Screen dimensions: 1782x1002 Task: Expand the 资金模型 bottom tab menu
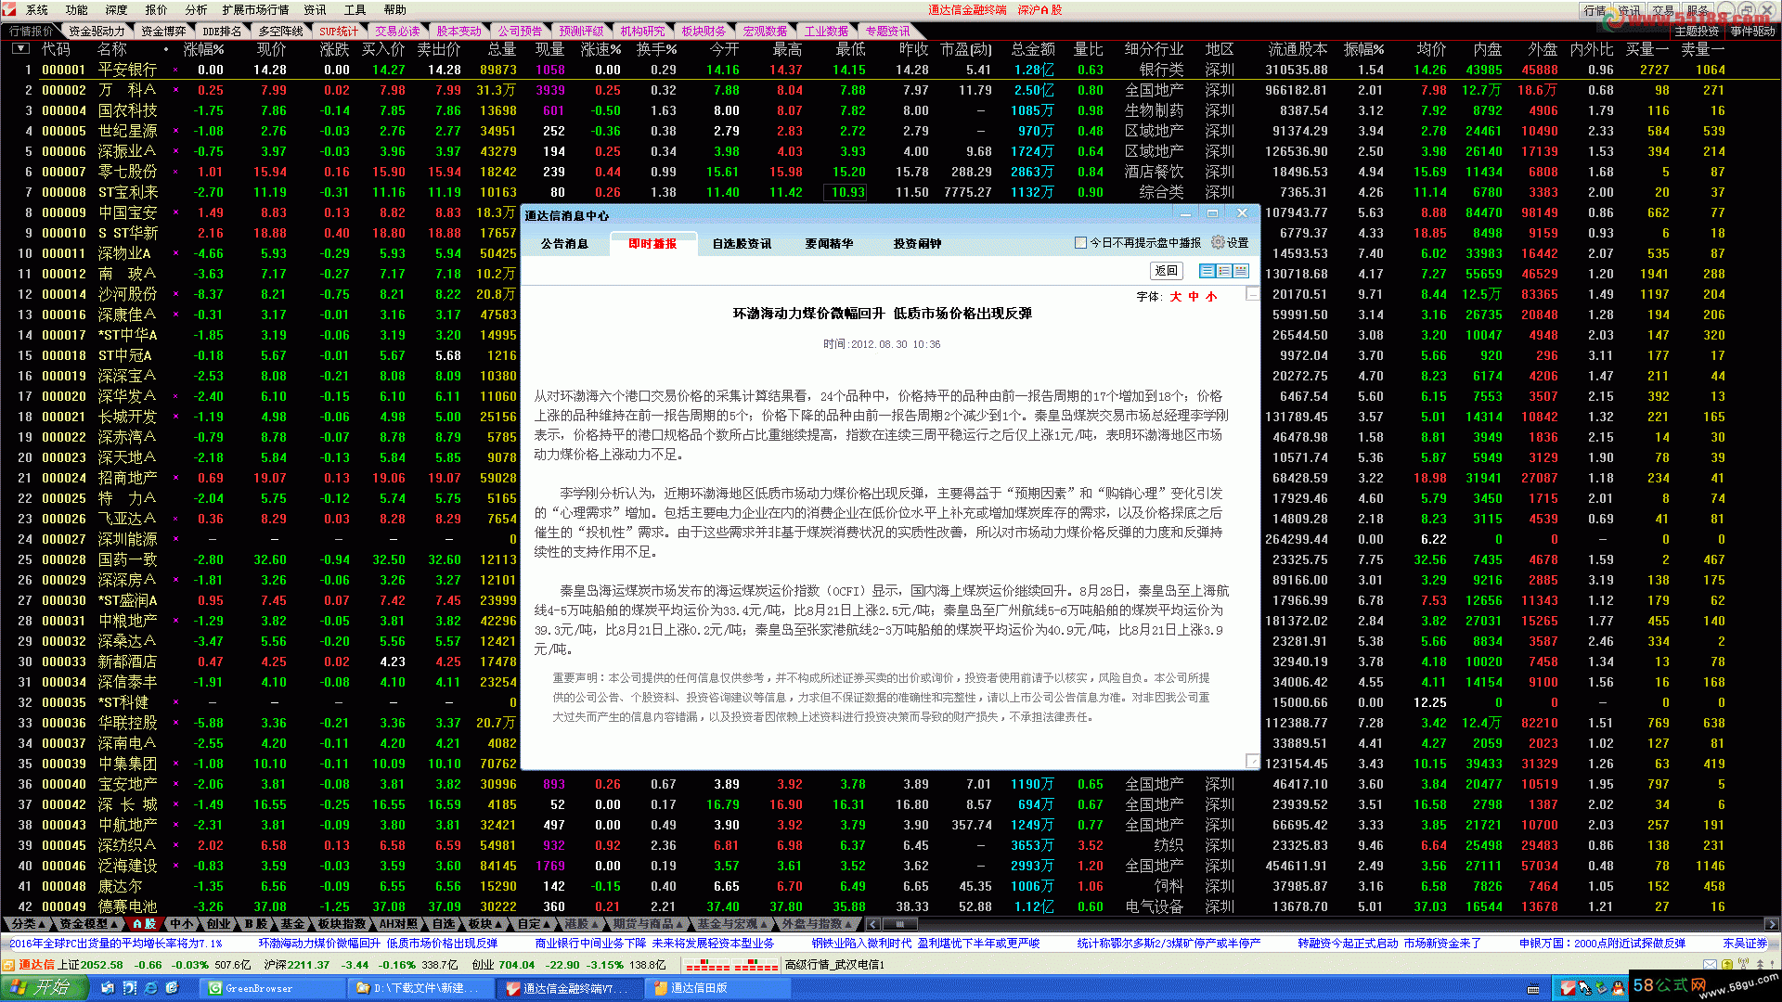(x=87, y=924)
